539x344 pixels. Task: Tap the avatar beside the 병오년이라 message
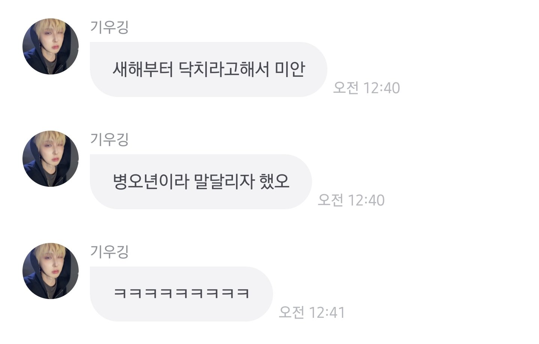tap(51, 159)
